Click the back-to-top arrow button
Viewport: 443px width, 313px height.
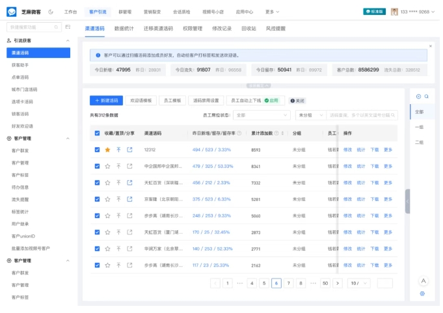(423, 281)
